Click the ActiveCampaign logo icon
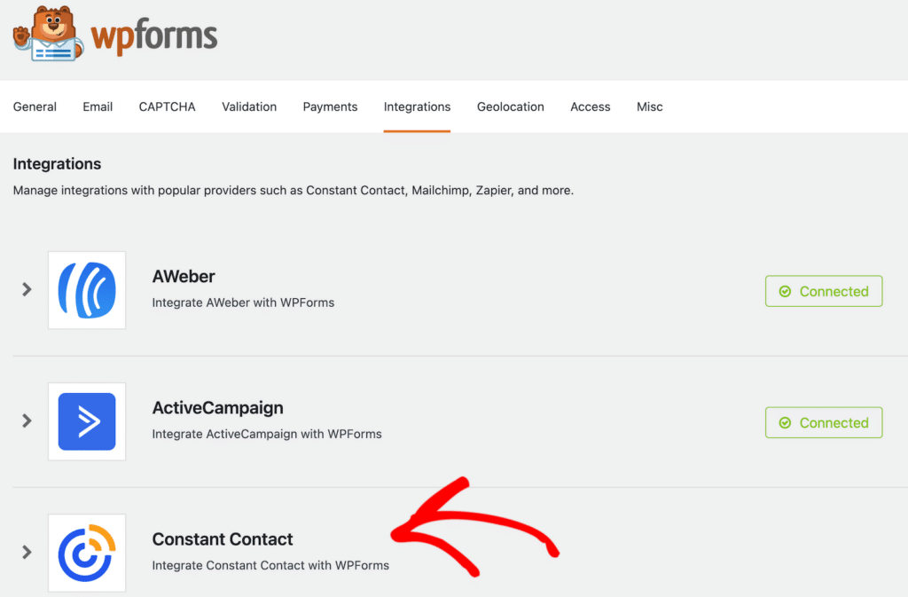The height and width of the screenshot is (597, 908). coord(87,421)
